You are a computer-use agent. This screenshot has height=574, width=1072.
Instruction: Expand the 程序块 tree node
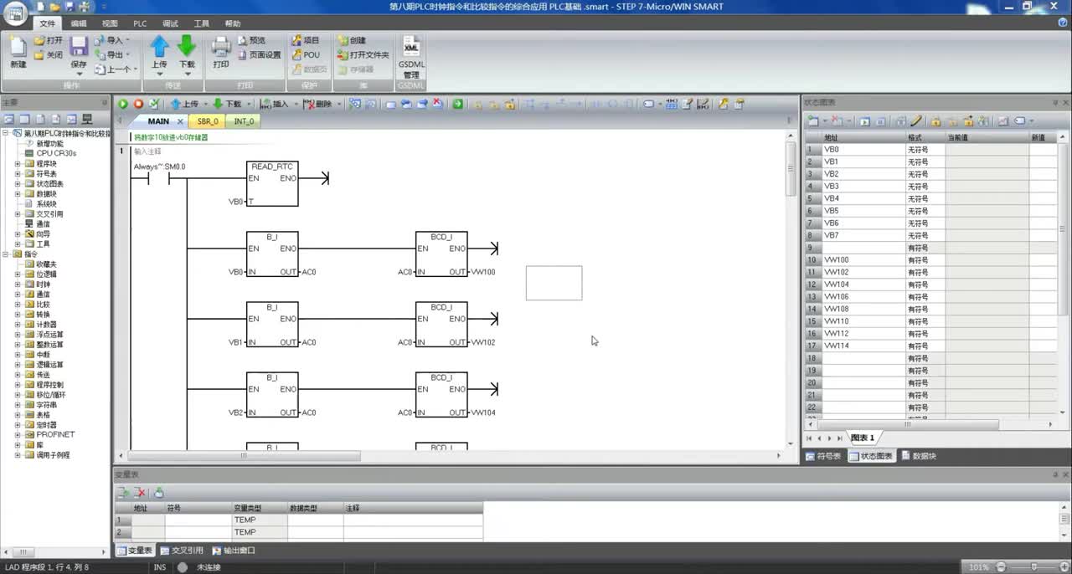click(18, 164)
